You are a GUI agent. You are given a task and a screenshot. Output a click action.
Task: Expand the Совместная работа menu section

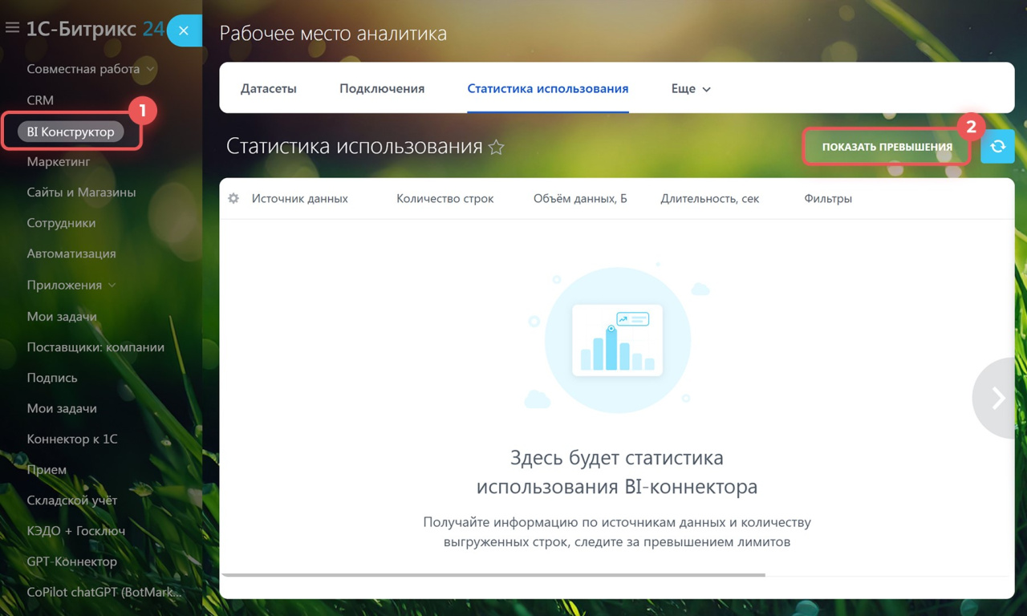pyautogui.click(x=91, y=69)
